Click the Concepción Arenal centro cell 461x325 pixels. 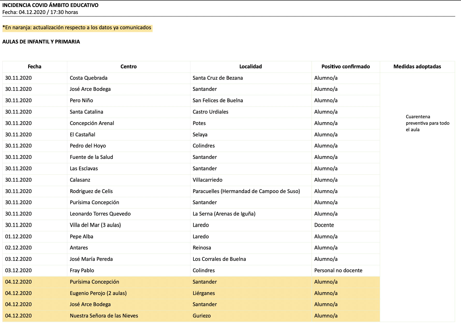click(92, 123)
